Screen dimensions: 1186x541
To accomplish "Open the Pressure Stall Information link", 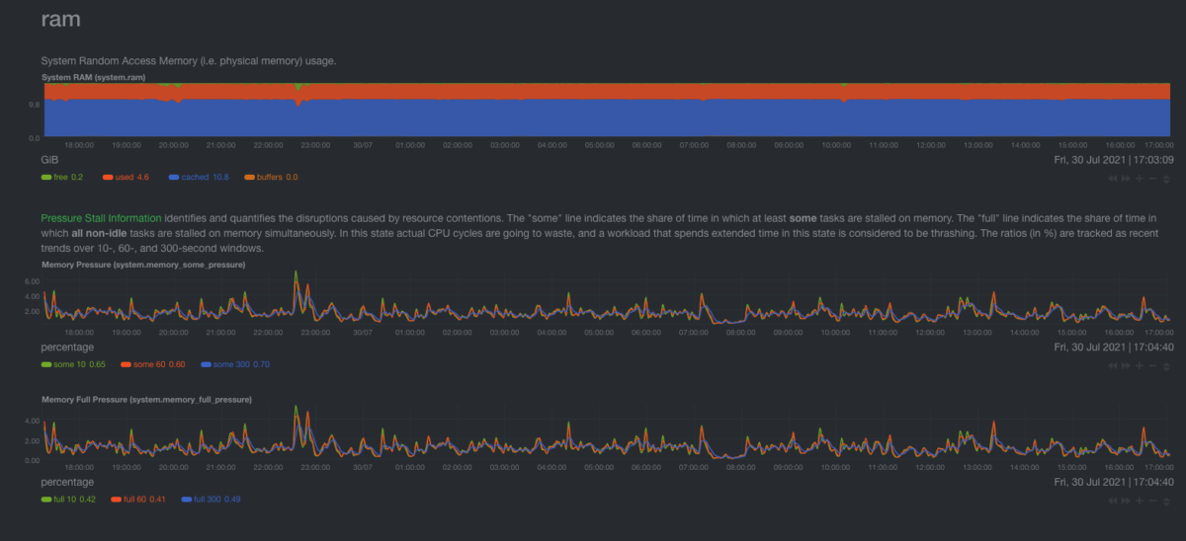I will (102, 216).
